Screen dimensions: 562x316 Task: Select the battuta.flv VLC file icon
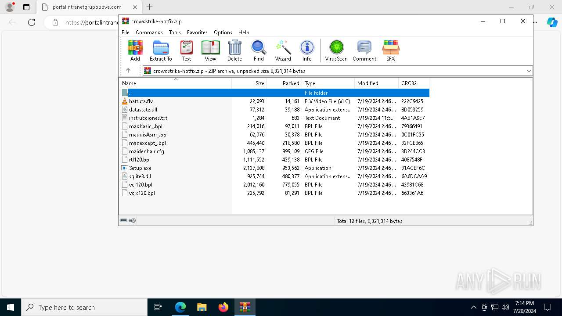[x=125, y=101]
